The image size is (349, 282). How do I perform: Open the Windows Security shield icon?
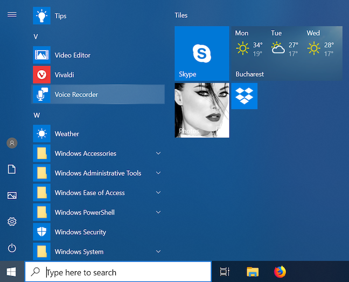tap(41, 232)
